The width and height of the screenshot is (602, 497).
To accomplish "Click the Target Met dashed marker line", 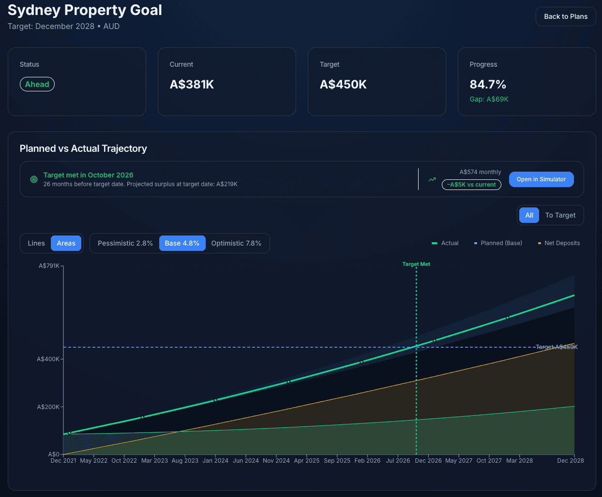I will [x=416, y=363].
